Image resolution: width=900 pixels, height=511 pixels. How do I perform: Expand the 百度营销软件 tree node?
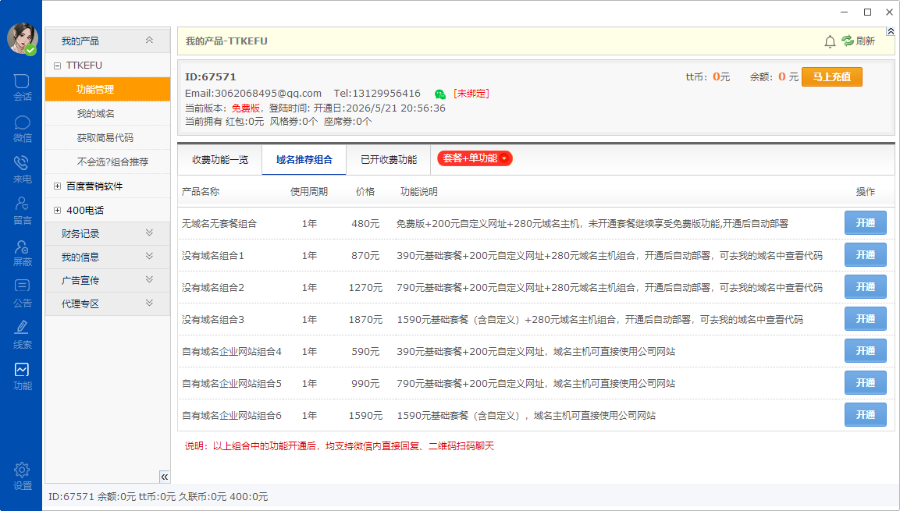(x=57, y=186)
